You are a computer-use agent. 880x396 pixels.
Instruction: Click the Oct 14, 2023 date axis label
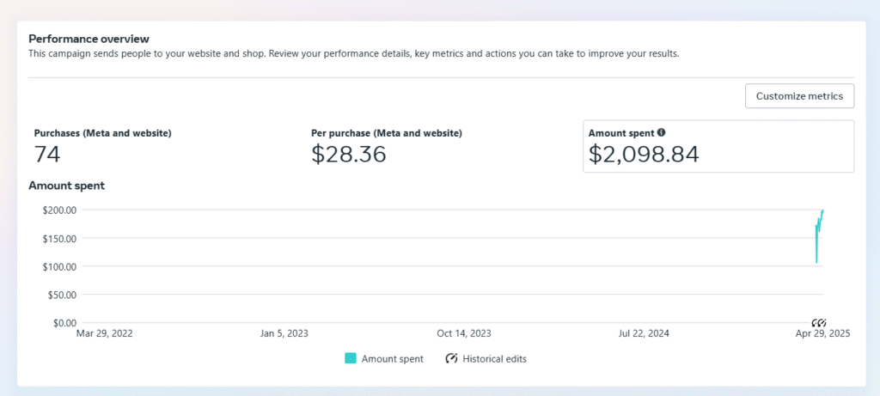(463, 333)
